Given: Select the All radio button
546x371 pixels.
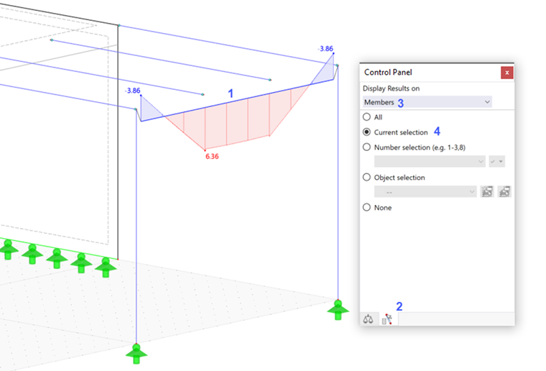Looking at the screenshot, I should 366,117.
